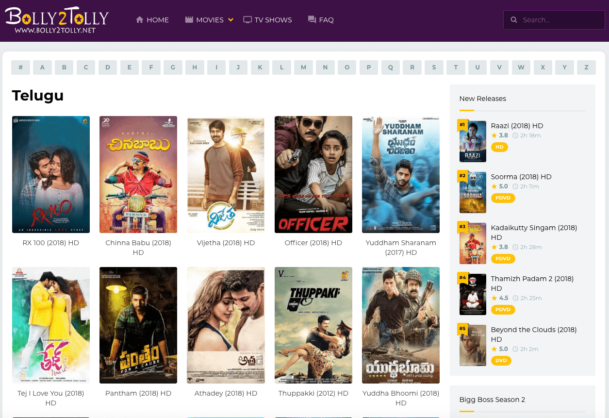This screenshot has height=418, width=609.
Task: Click the Raazi thumbnail ranked #1
Action: [x=473, y=141]
